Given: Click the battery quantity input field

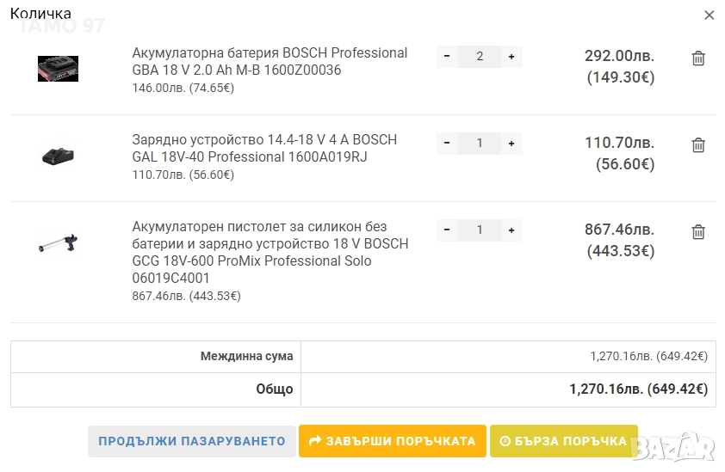Looking at the screenshot, I should pyautogui.click(x=480, y=57).
